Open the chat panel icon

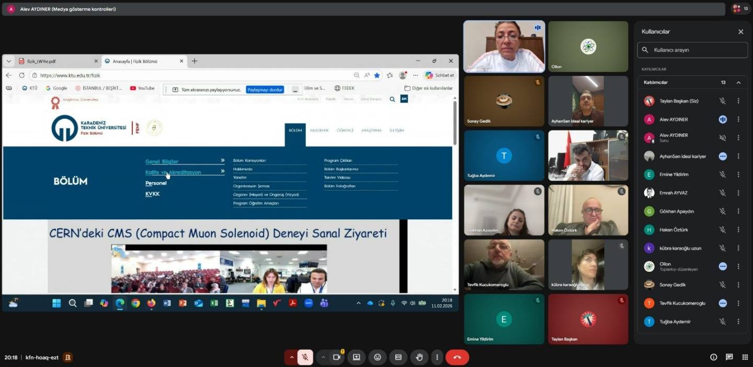click(x=729, y=357)
